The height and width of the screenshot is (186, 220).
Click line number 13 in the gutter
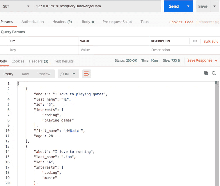click(8, 146)
